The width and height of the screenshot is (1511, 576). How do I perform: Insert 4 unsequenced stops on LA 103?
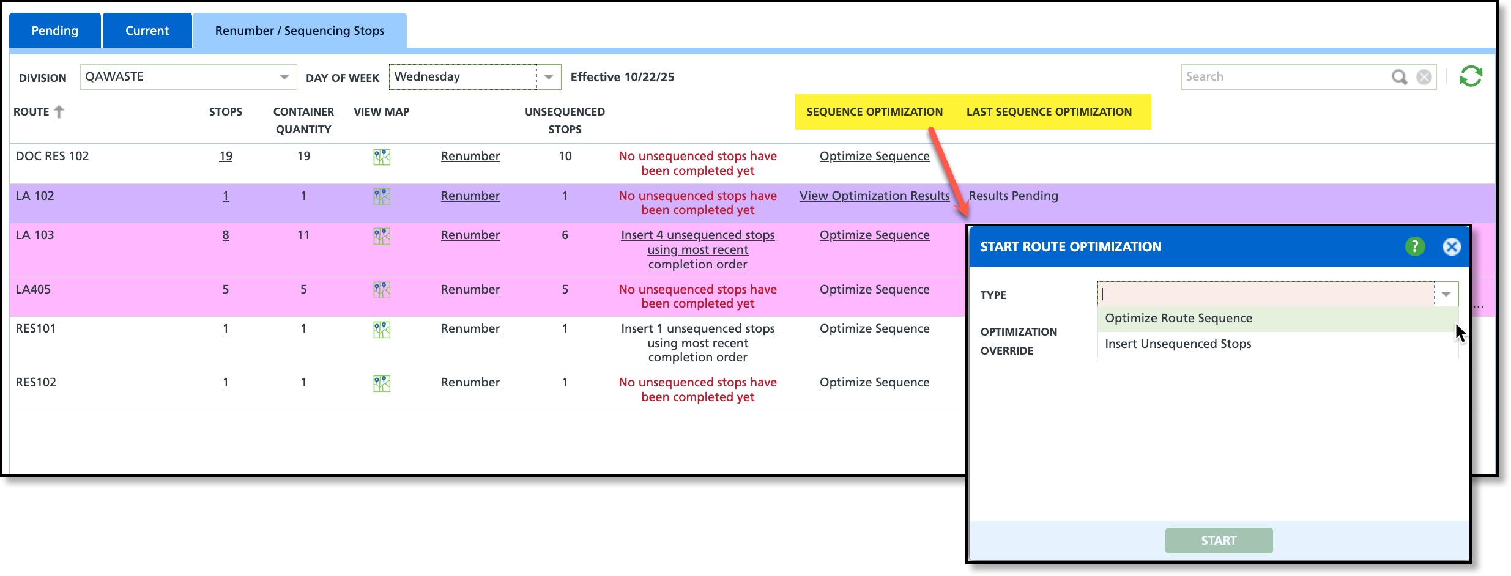coord(698,249)
